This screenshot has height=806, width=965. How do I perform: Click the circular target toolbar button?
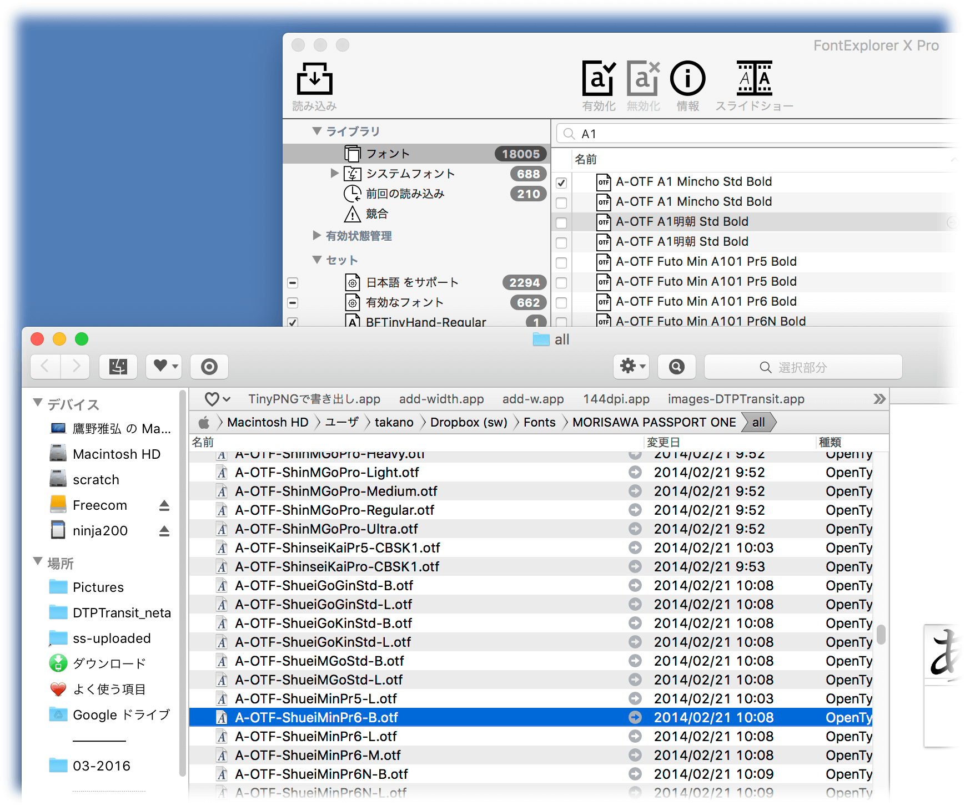(x=209, y=366)
